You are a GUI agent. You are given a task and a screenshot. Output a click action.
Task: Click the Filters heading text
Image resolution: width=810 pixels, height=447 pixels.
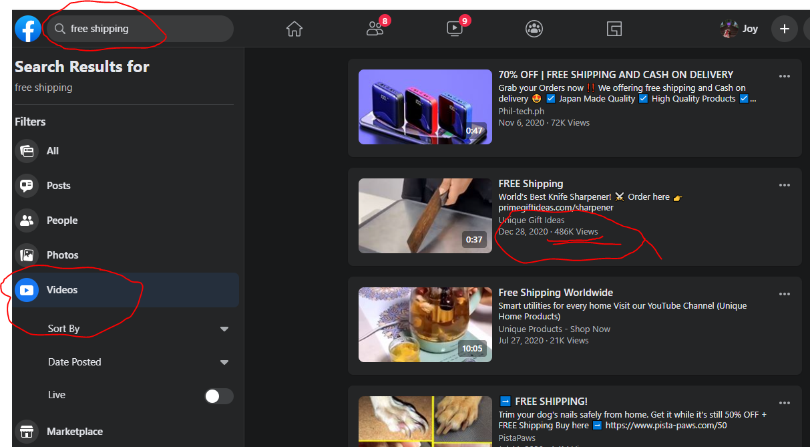[30, 122]
